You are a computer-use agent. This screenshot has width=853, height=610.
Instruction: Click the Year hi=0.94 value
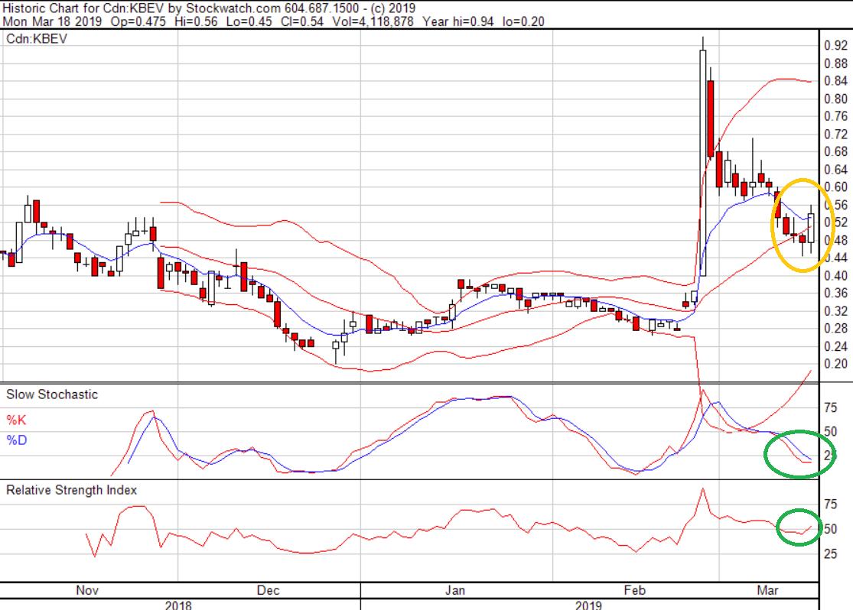coord(458,21)
